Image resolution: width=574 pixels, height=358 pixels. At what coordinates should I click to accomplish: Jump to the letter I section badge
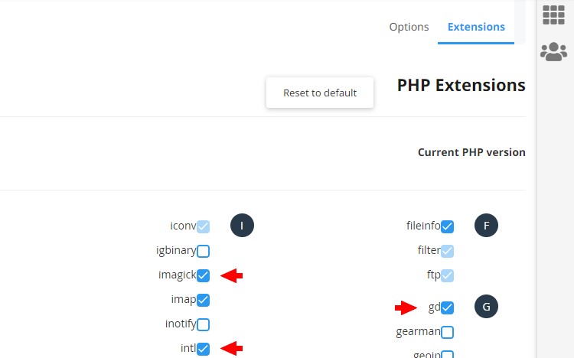click(242, 226)
